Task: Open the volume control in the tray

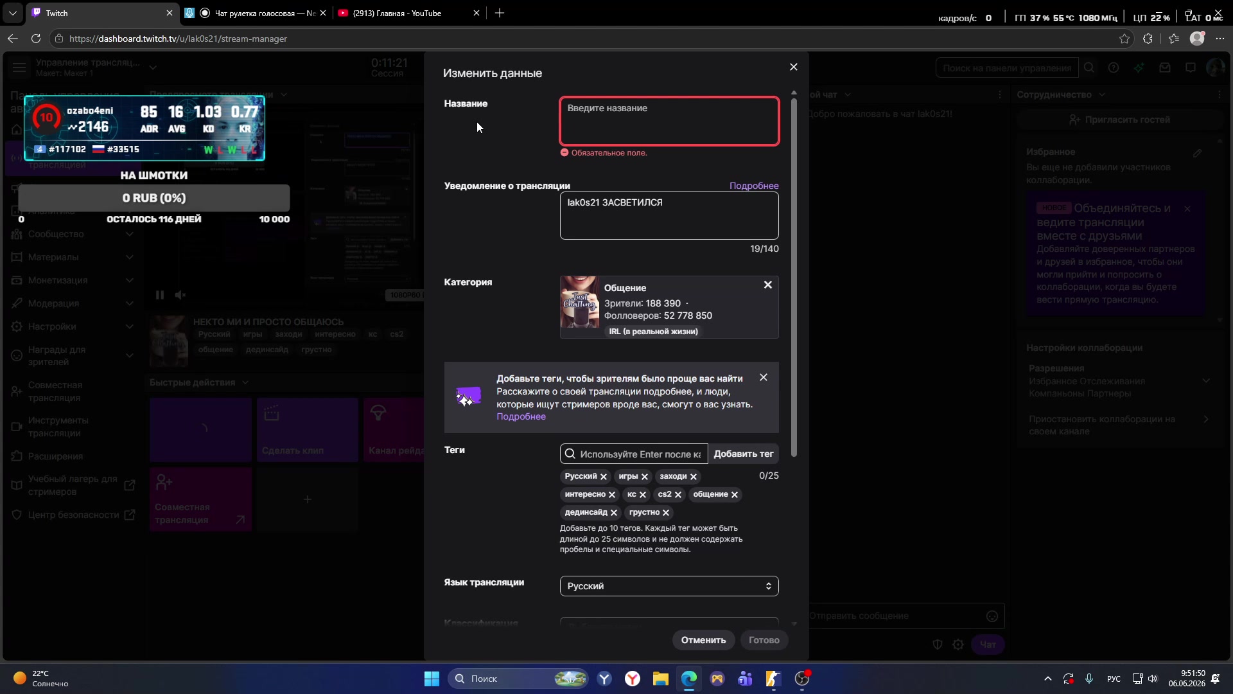Action: point(1153,679)
